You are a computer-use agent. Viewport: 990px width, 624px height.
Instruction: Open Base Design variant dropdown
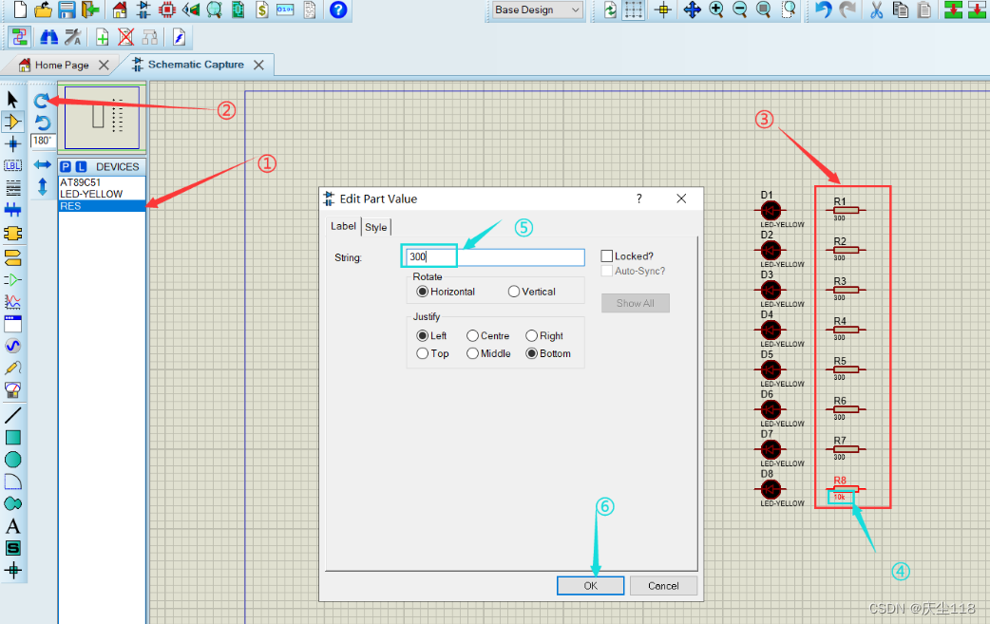(536, 10)
